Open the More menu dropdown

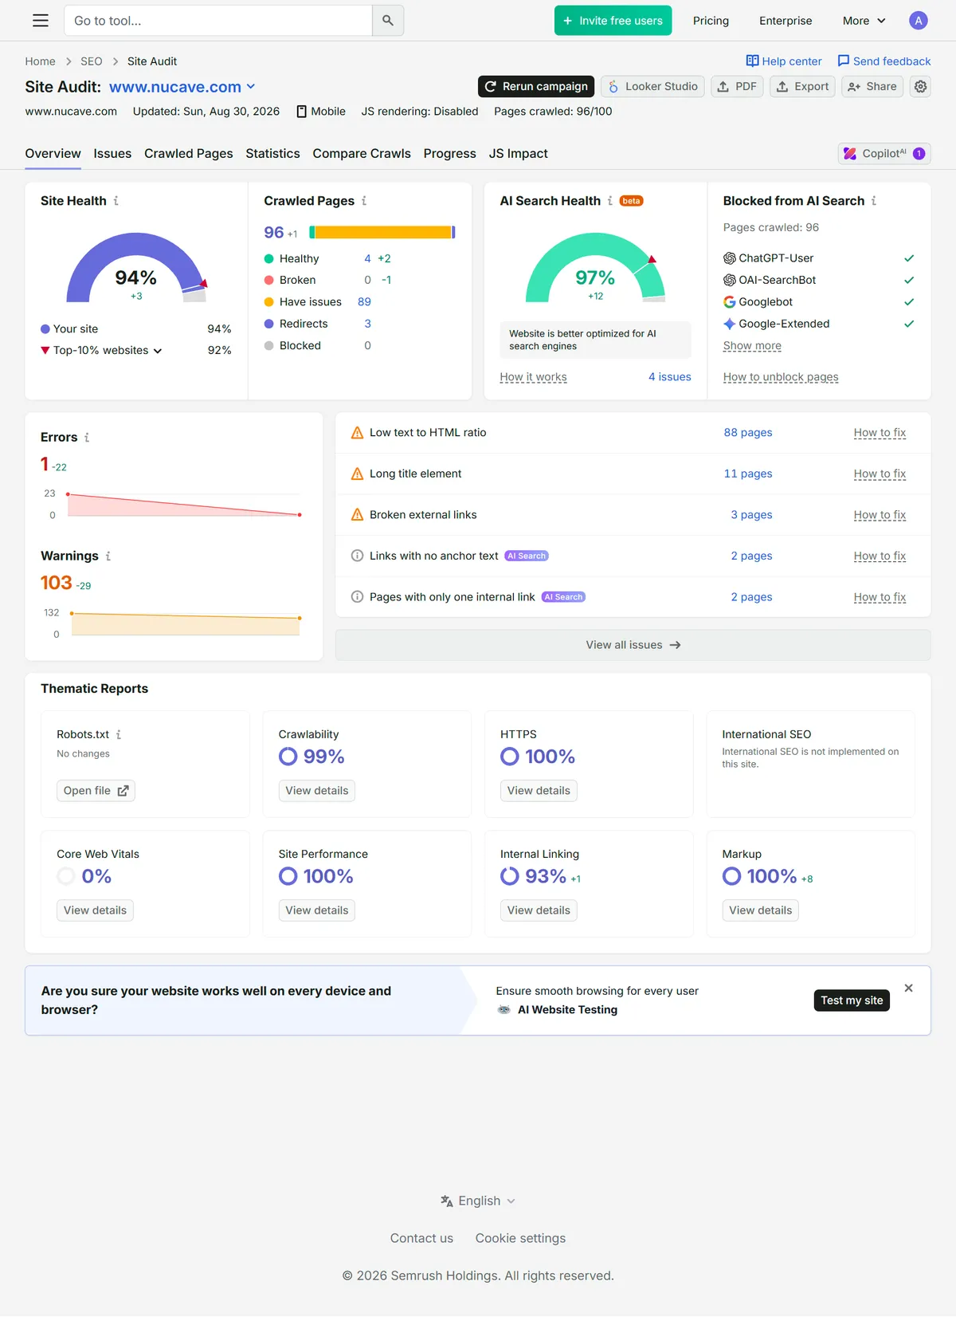coord(864,21)
